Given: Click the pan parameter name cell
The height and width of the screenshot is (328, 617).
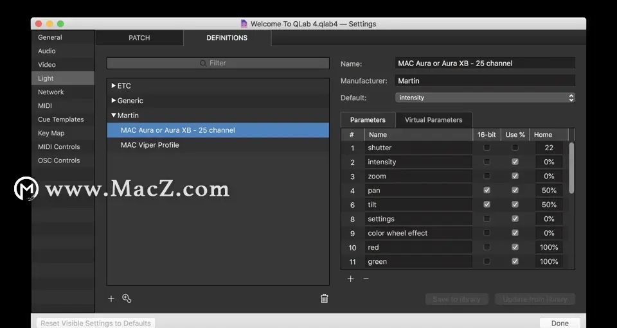Looking at the screenshot, I should (x=418, y=190).
